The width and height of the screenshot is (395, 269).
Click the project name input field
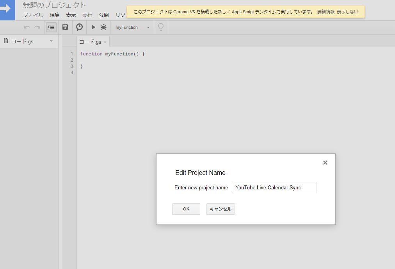point(274,188)
